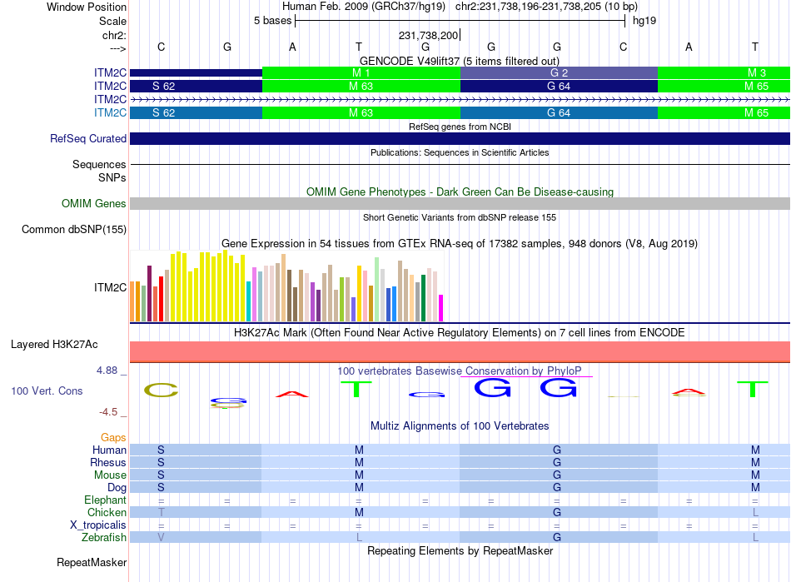The image size is (791, 582).
Task: Click the chr2: ruler label
Action: point(114,35)
